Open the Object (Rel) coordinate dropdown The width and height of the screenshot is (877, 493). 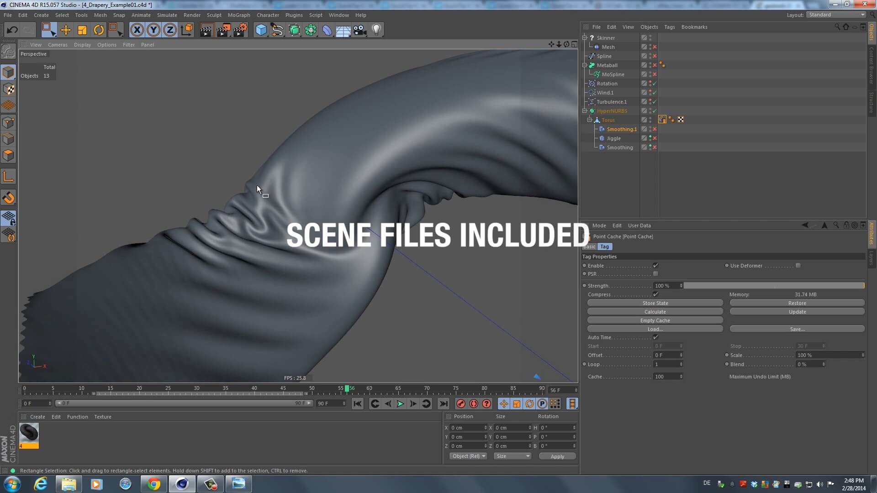468,456
